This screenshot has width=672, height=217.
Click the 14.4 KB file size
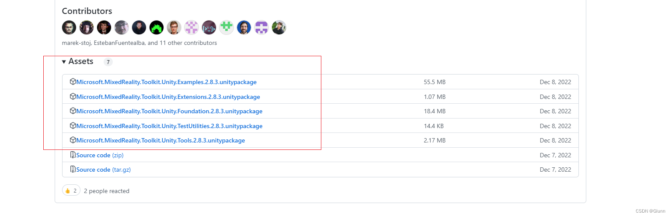pos(434,126)
